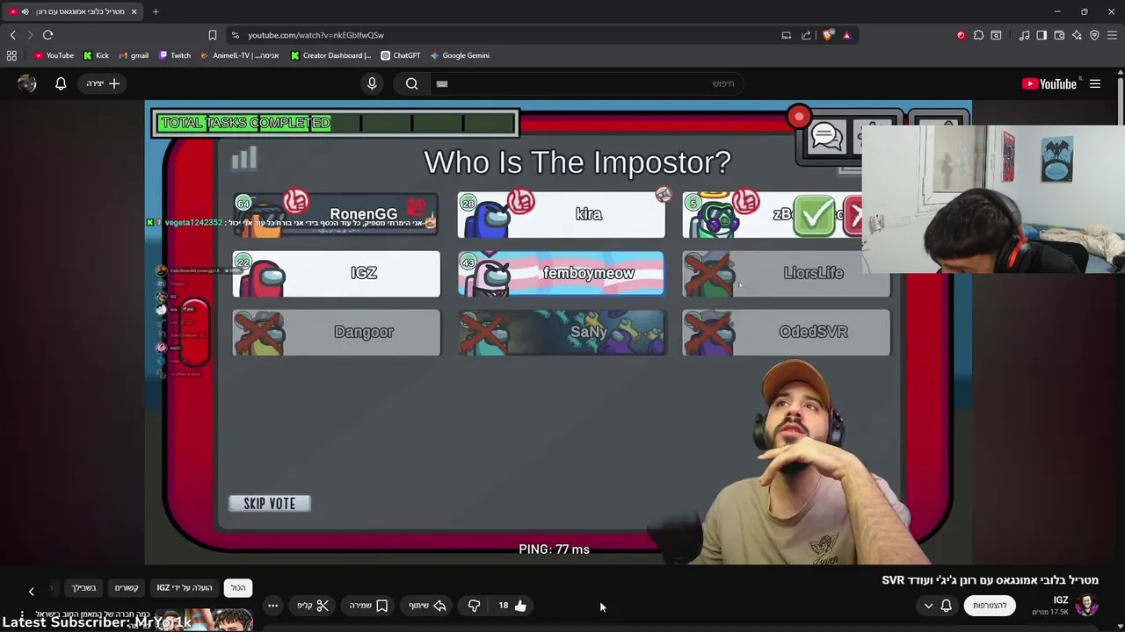1125x632 pixels.
Task: Click the YouTube create plus button
Action: (103, 83)
